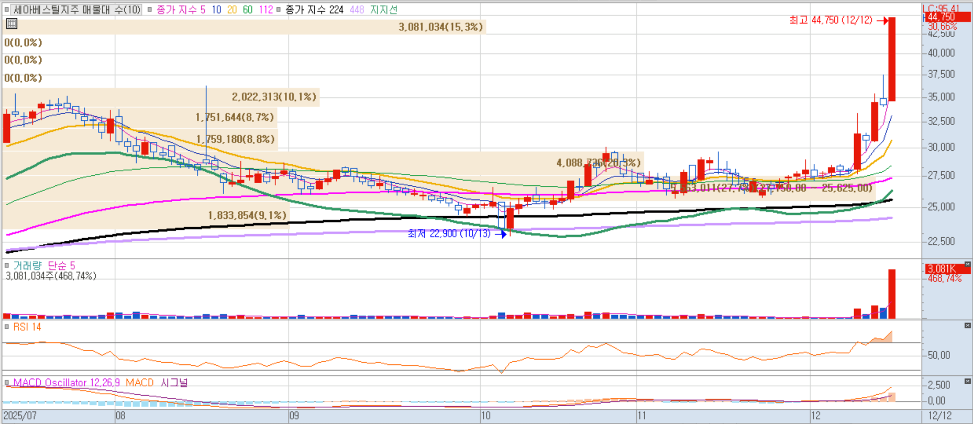The width and height of the screenshot is (973, 424).
Task: Close the RSI 14 indicator panel
Action: click(967, 326)
